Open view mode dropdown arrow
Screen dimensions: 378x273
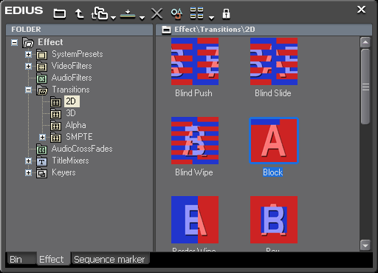(211, 18)
